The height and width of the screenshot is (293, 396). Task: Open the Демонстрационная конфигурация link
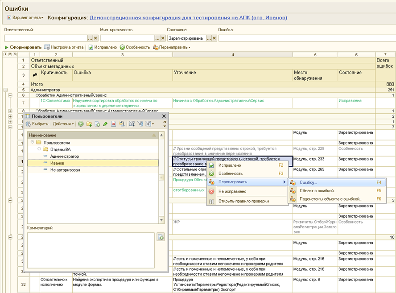[x=188, y=18]
